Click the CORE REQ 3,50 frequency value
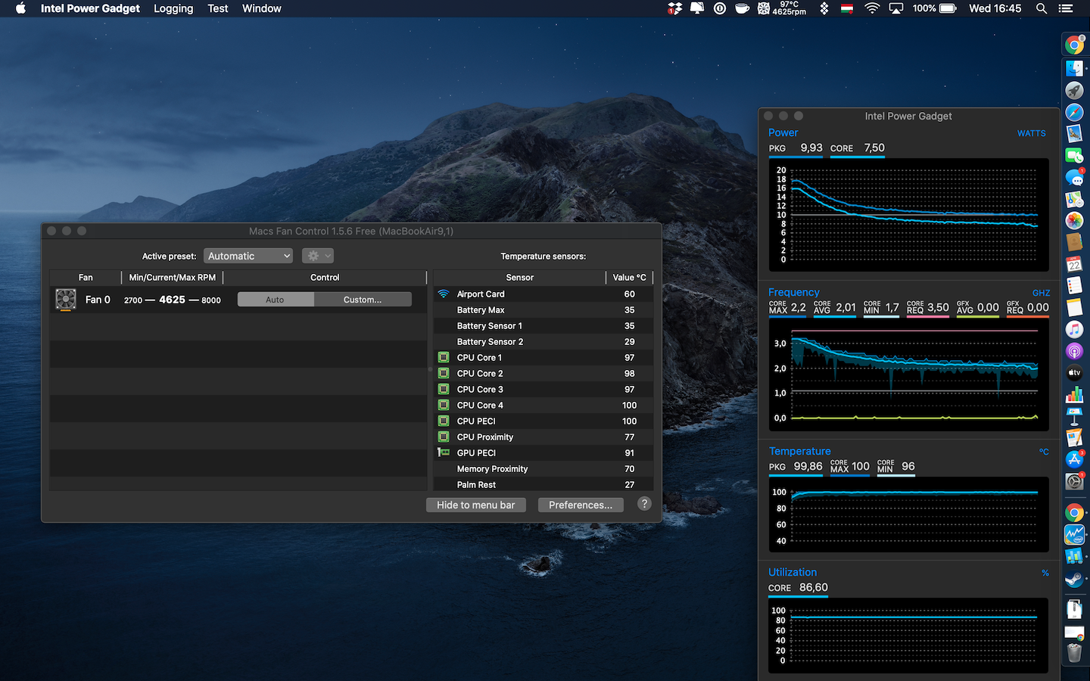1090x681 pixels. tap(928, 307)
